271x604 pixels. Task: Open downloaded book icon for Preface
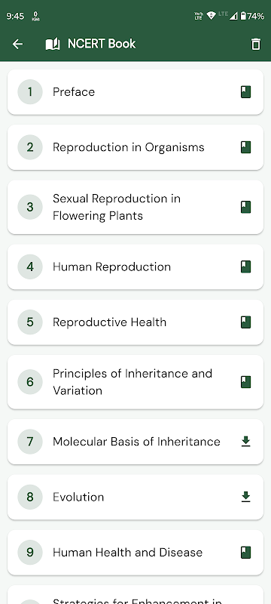coord(245,92)
